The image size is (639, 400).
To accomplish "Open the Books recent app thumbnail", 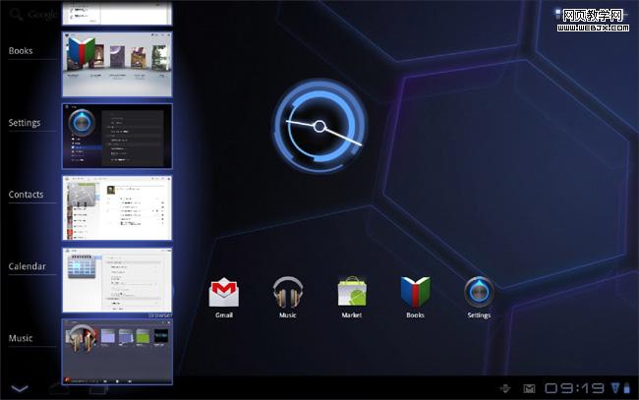I will tap(117, 64).
